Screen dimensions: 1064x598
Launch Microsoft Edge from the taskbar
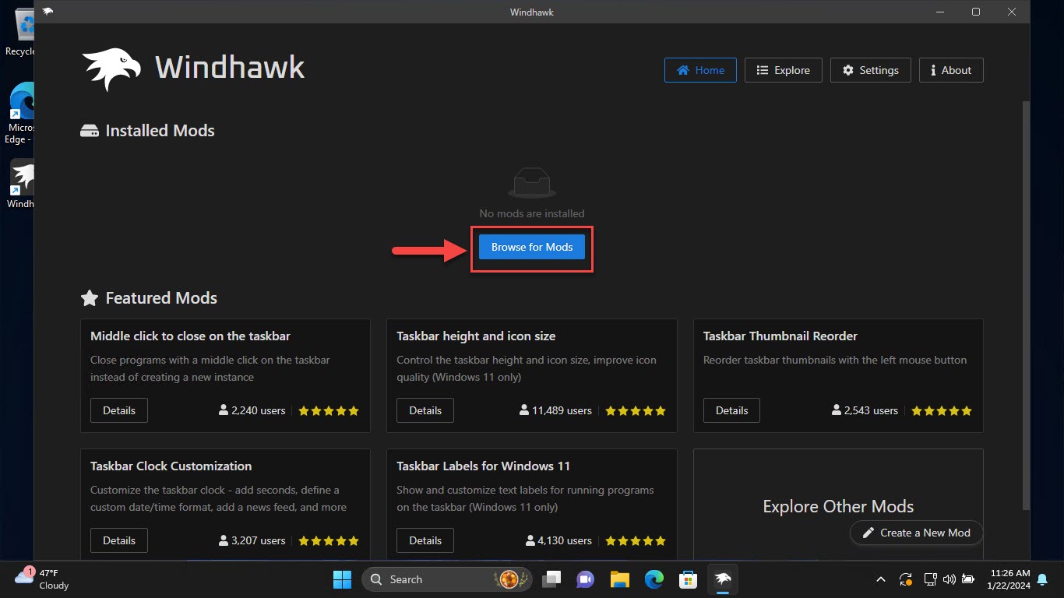coord(654,579)
